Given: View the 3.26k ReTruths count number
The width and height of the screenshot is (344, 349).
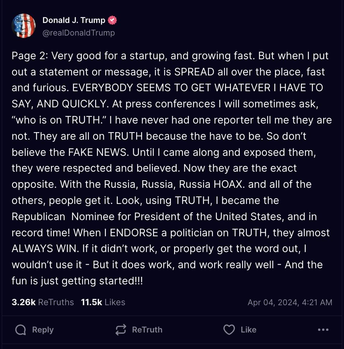Looking at the screenshot, I should [x=24, y=302].
